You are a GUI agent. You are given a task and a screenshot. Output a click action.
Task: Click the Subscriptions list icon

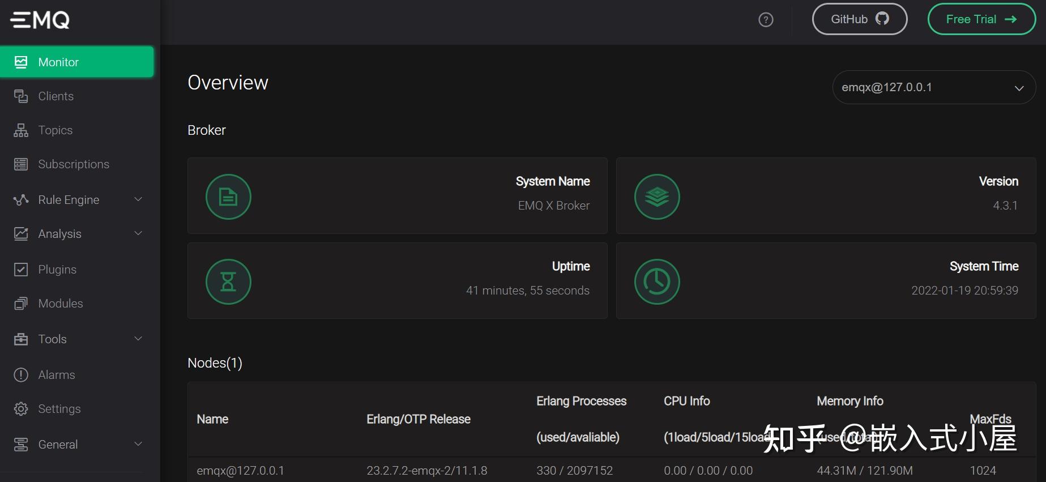coord(21,164)
